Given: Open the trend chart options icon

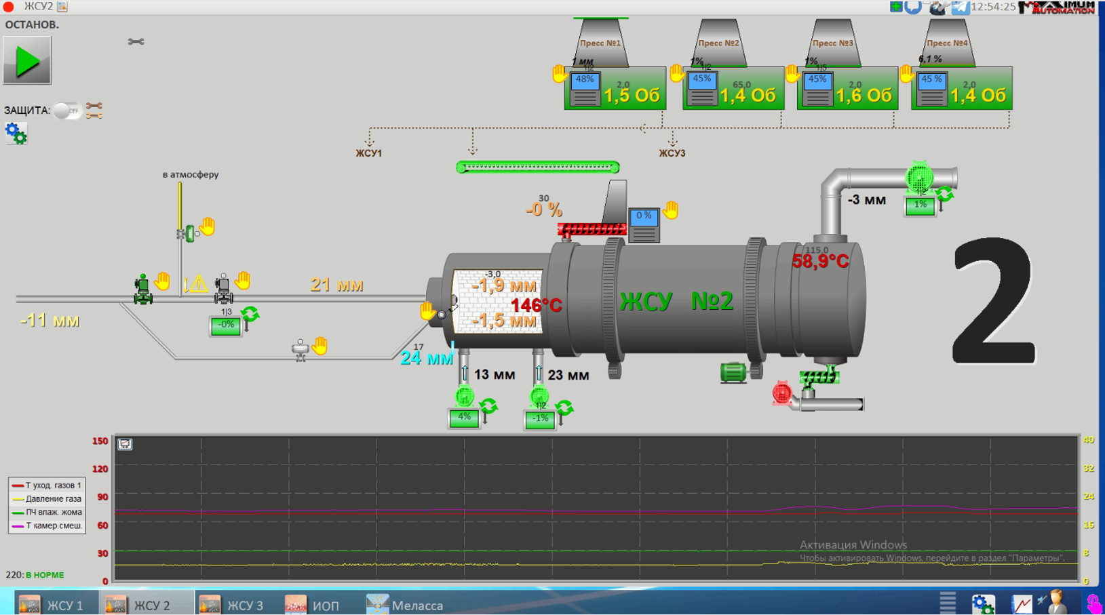Looking at the screenshot, I should (x=125, y=444).
